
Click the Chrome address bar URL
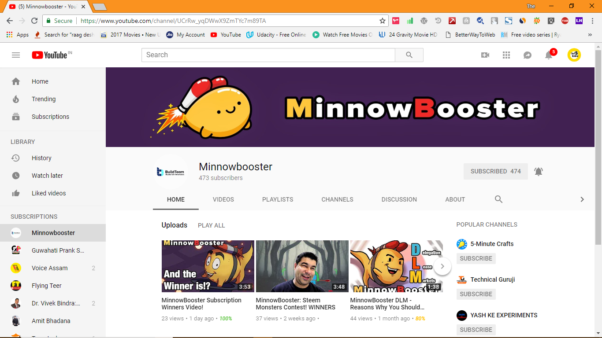coord(173,21)
